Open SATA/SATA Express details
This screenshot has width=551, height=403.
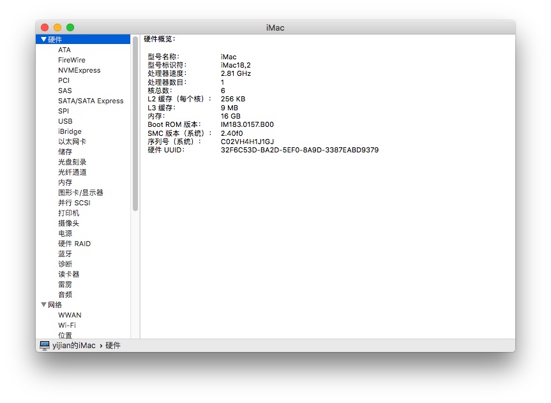91,101
